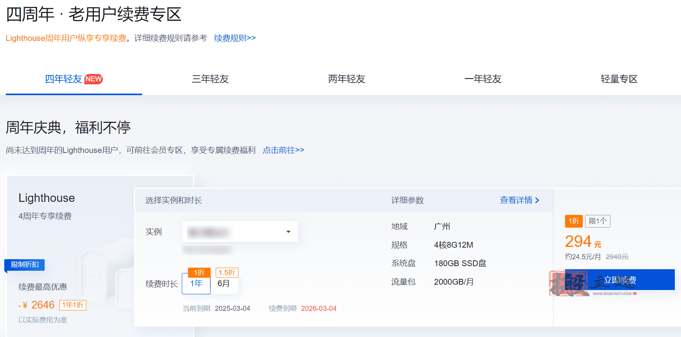Follow the 点击前往>> link
Image resolution: width=681 pixels, height=337 pixels.
point(283,150)
